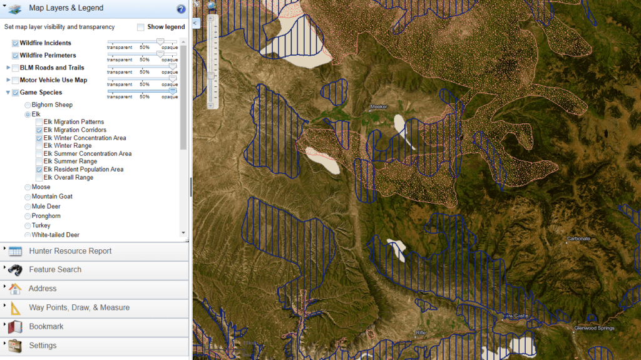Expand the Bookmark panel arrow

coord(4,324)
